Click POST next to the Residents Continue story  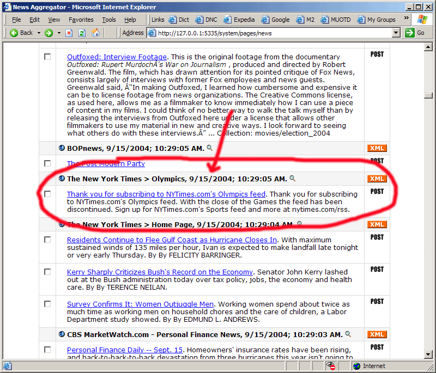pos(377,237)
